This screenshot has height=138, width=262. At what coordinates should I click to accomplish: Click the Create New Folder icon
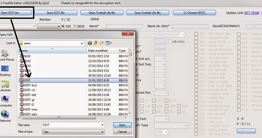coord(102,43)
